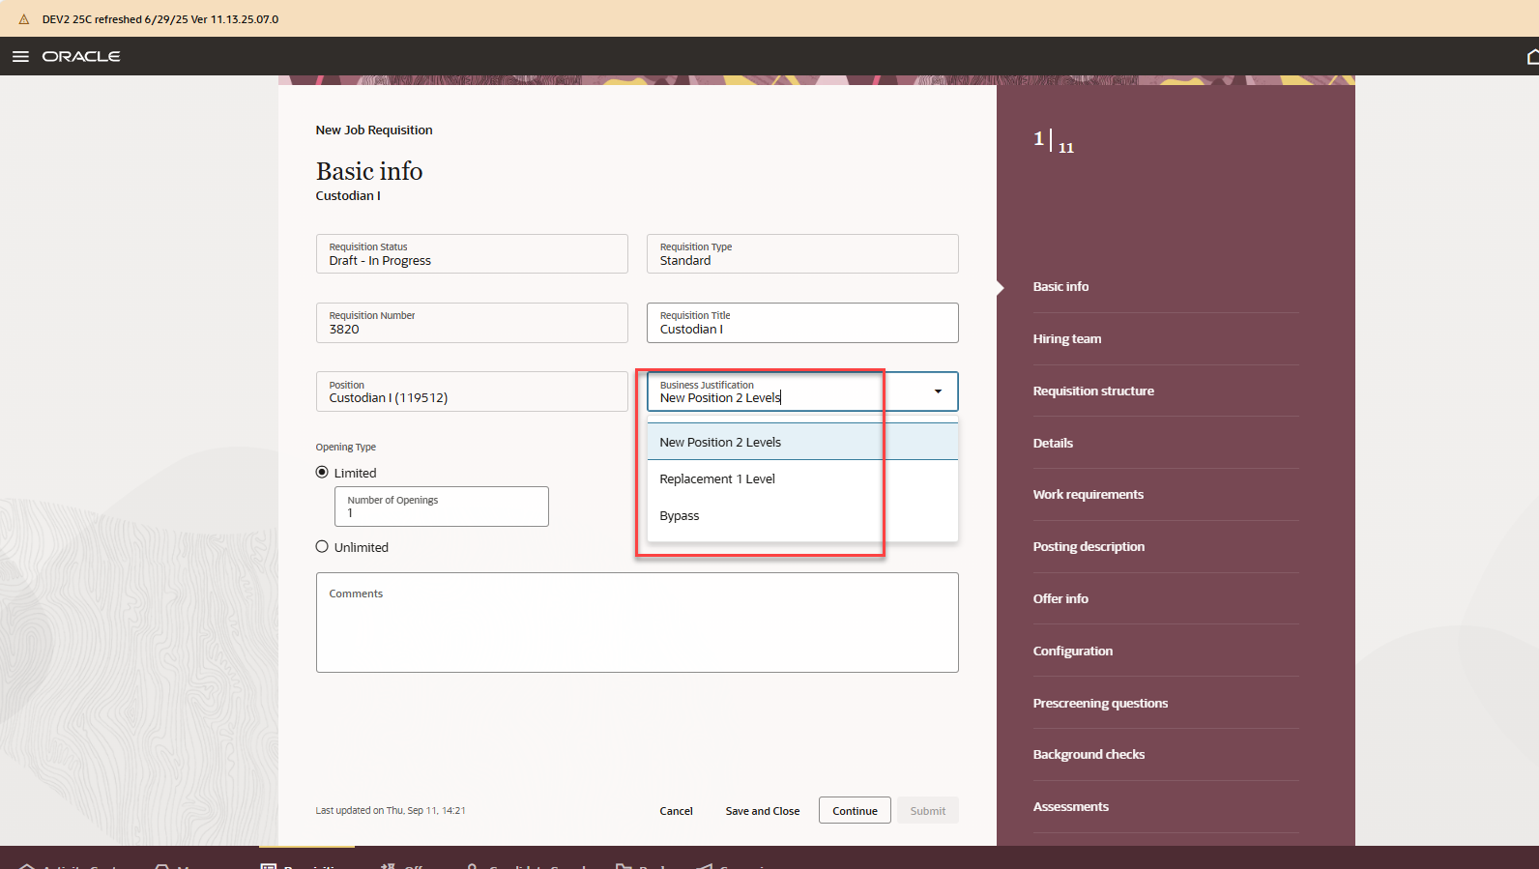Toggle the Business Justification dropdown arrow
1539x869 pixels.
click(x=938, y=391)
